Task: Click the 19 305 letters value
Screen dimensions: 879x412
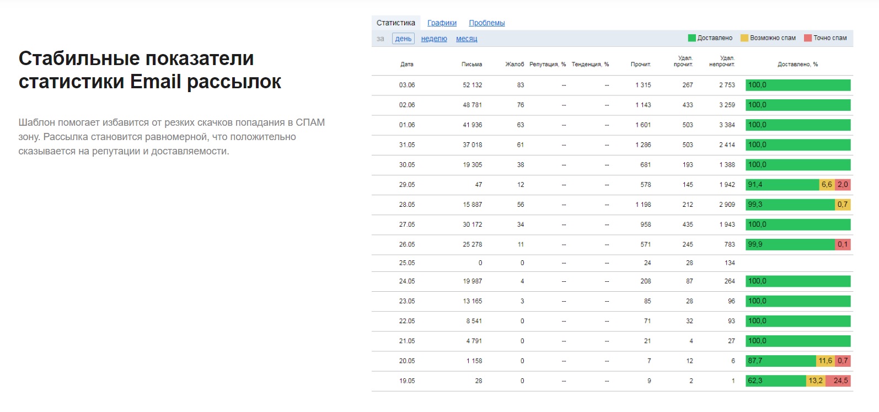Action: (473, 165)
